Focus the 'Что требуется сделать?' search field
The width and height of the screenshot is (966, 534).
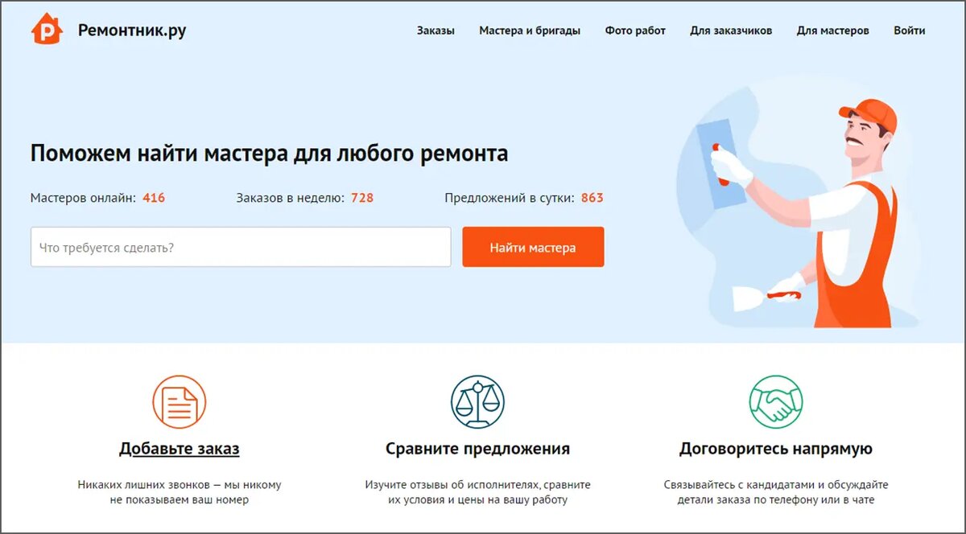(x=241, y=247)
